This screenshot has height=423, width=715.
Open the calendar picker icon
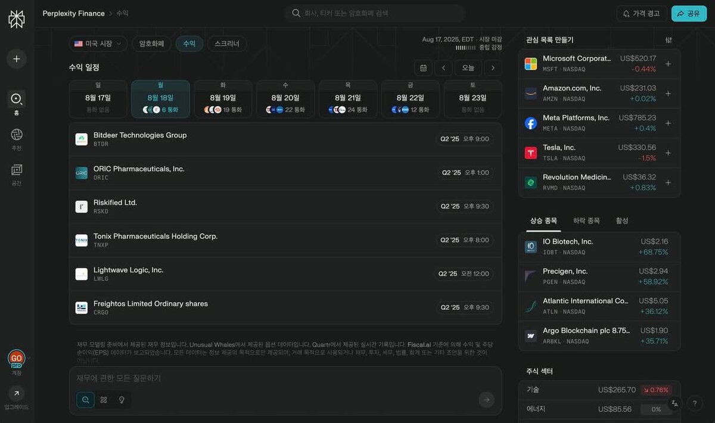point(423,68)
